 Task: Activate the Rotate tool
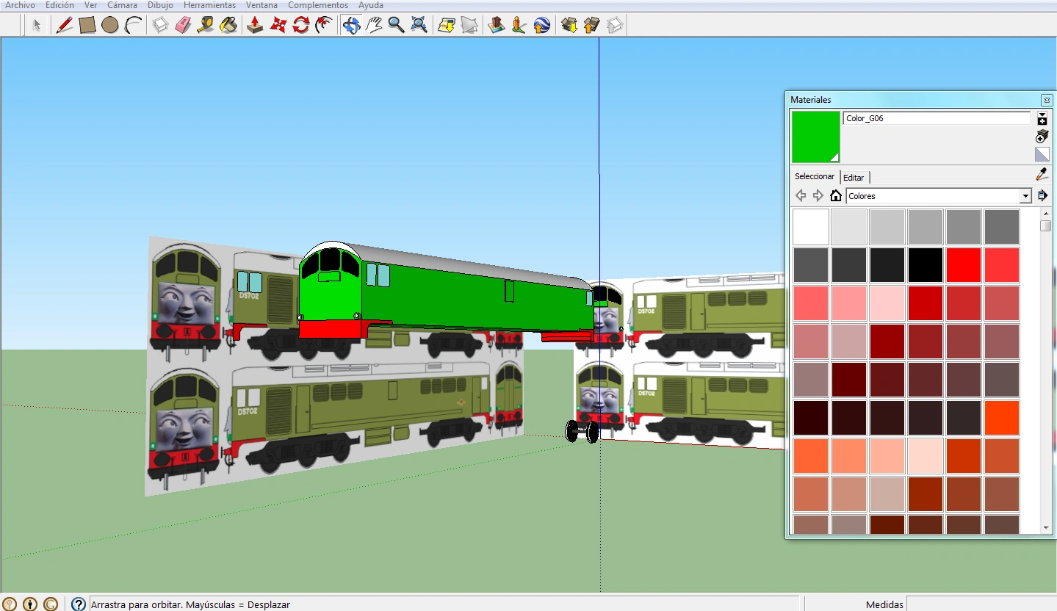point(300,24)
